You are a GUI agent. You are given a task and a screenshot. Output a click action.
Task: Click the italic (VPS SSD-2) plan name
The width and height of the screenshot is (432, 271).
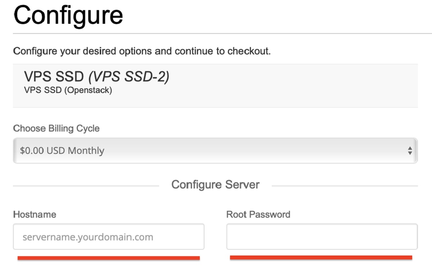[129, 77]
